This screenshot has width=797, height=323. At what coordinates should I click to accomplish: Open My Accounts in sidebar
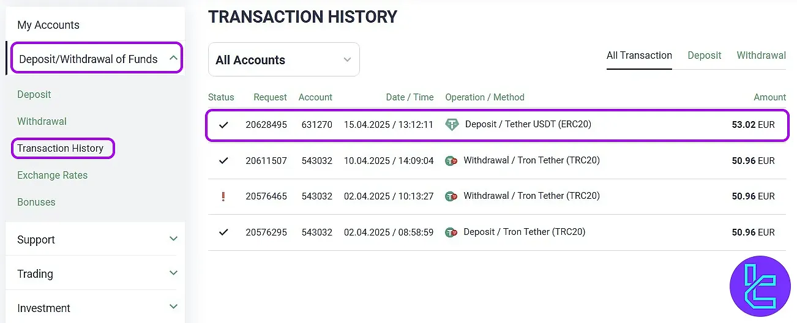click(48, 25)
